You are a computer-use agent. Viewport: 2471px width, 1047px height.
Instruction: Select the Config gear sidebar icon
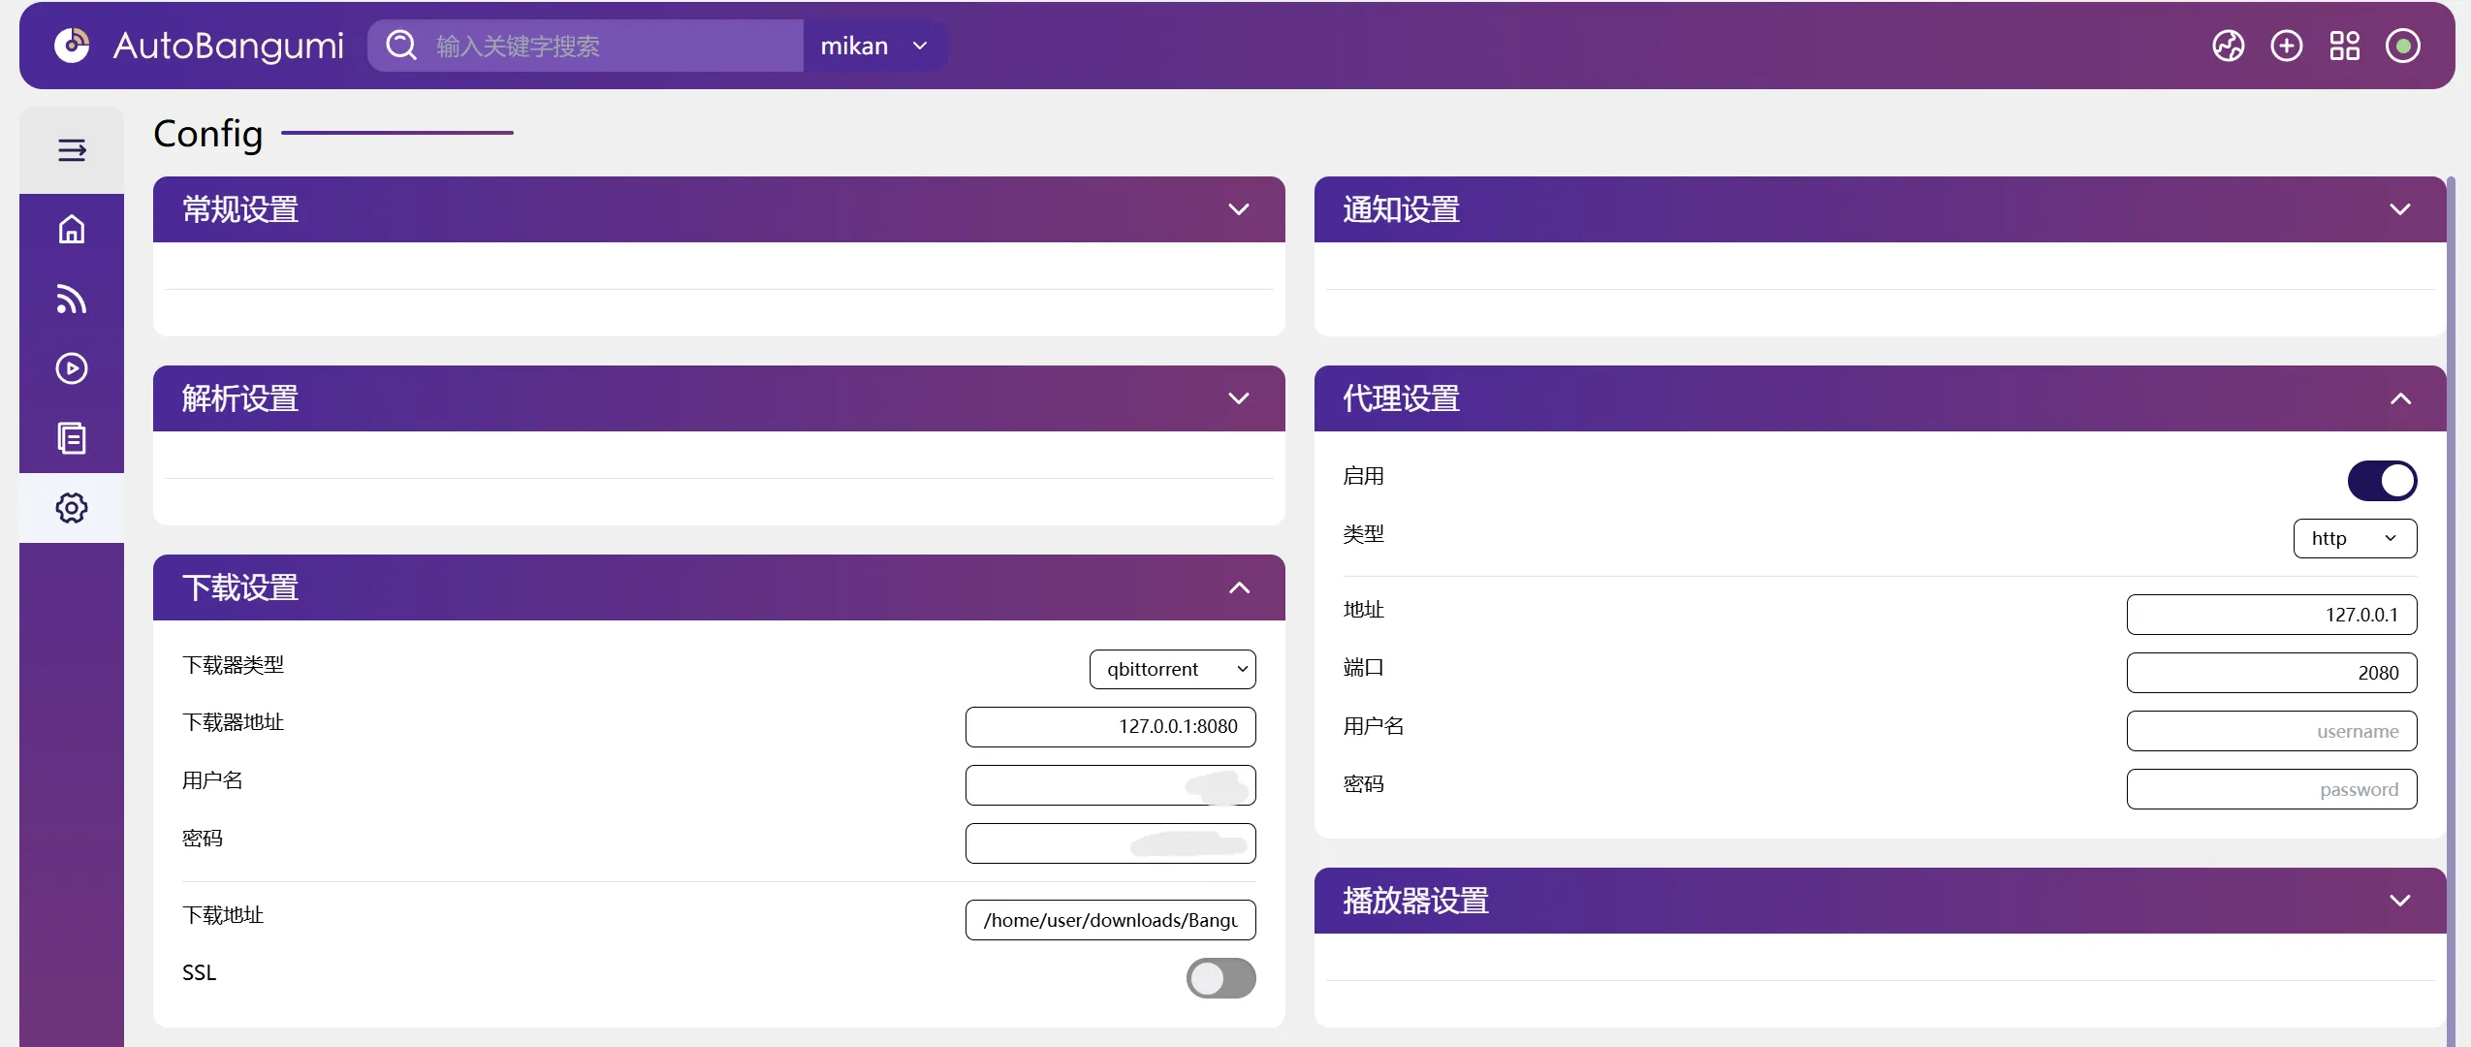tap(72, 508)
